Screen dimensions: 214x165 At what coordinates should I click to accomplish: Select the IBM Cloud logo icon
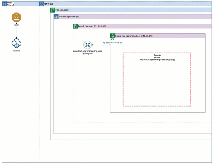tap(42, 4)
